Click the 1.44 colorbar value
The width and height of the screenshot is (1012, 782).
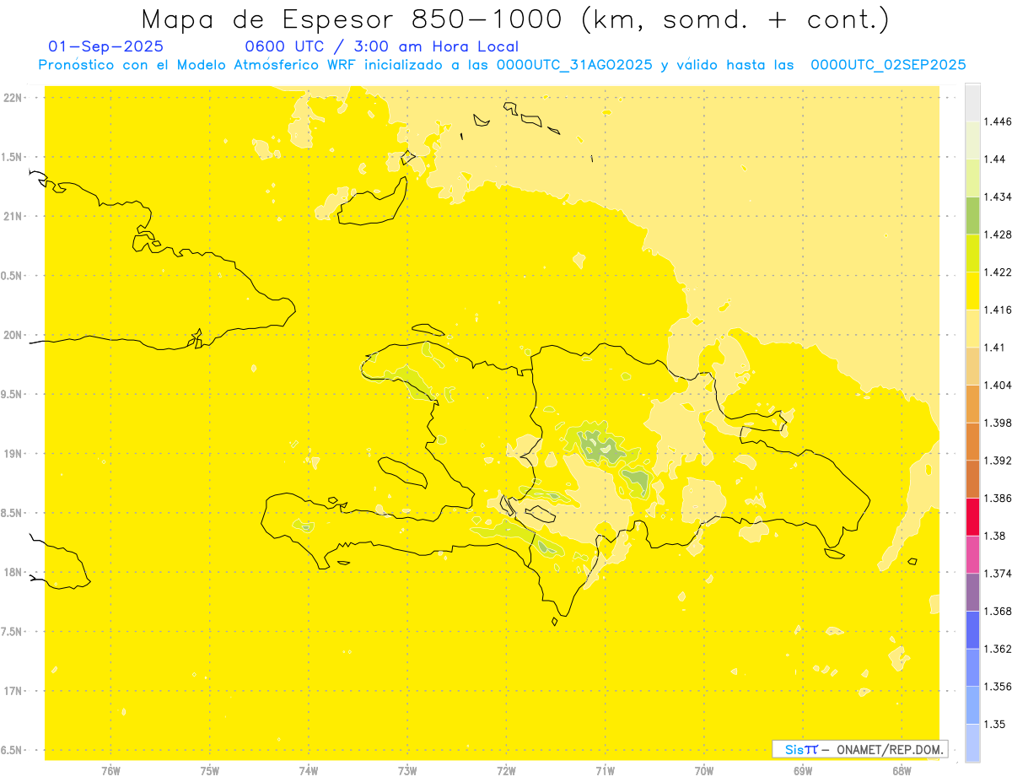[x=995, y=159]
